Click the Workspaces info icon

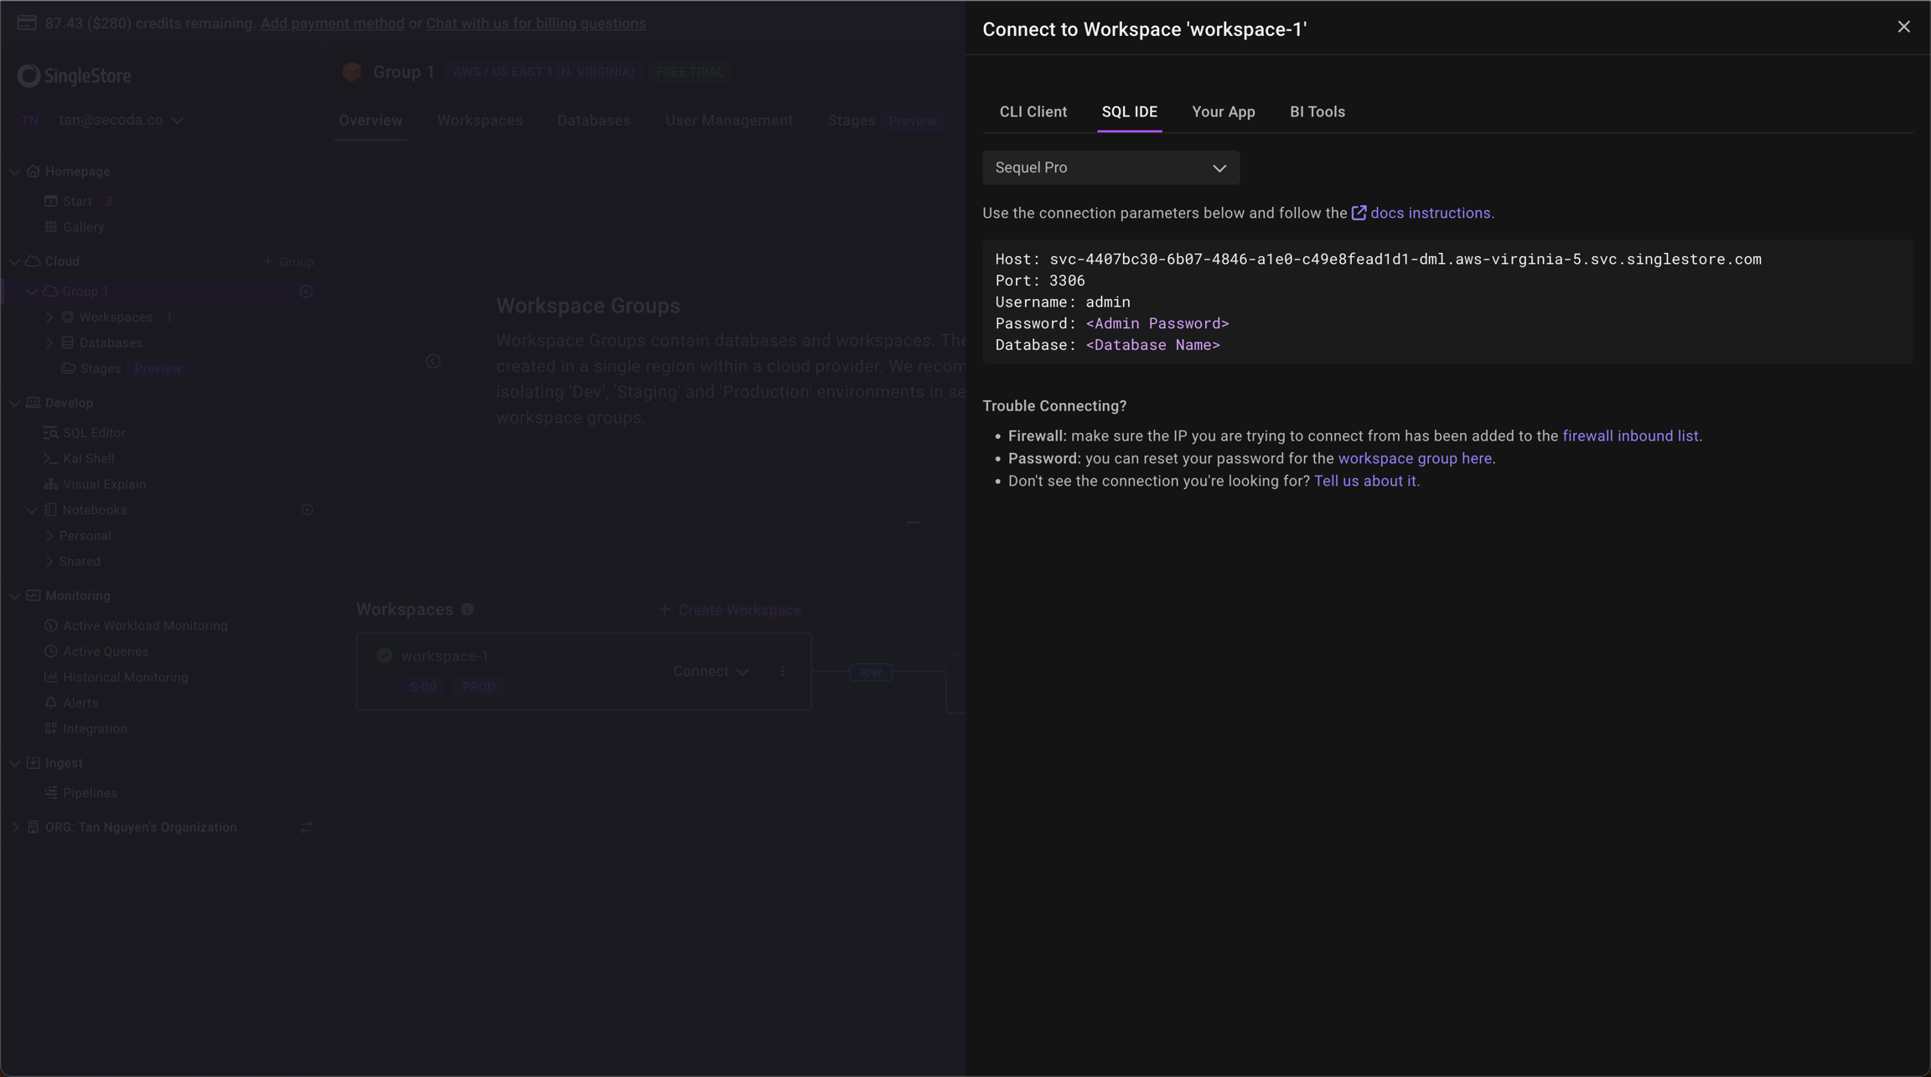pyautogui.click(x=468, y=610)
